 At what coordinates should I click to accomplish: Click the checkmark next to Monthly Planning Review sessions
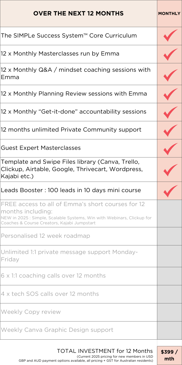pos(170,94)
